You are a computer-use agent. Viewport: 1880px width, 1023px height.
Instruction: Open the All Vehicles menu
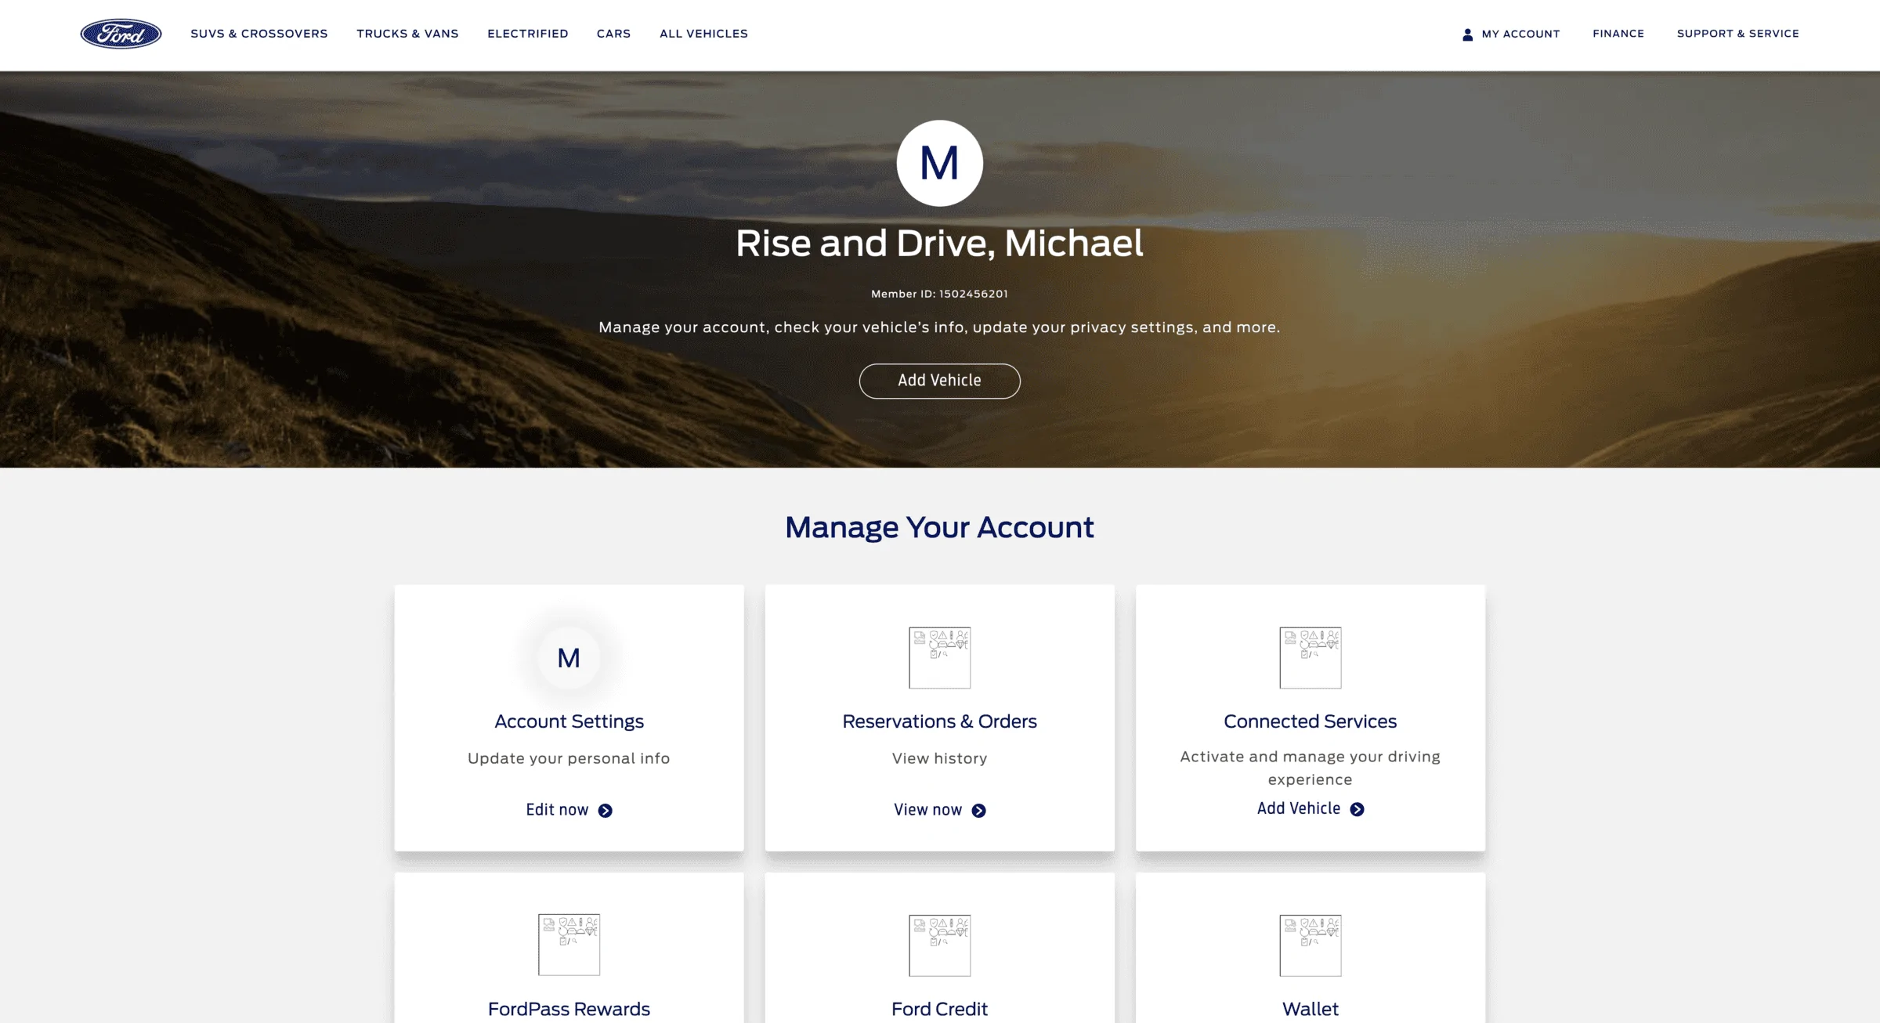pos(703,34)
